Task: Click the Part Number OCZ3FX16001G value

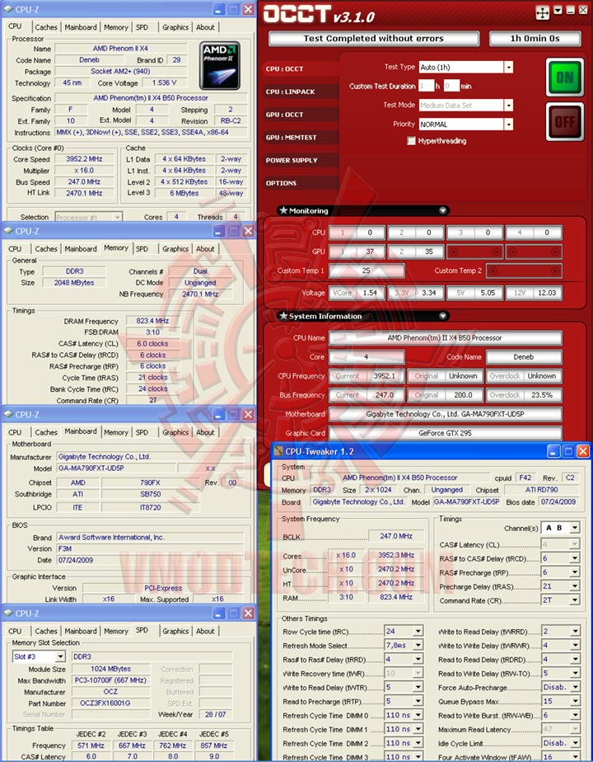Action: 110,703
